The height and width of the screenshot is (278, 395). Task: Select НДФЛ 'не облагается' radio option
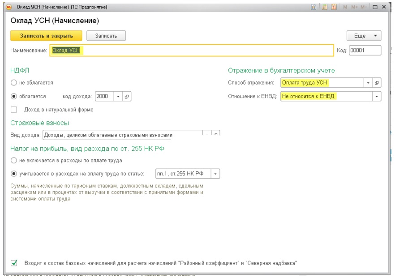click(14, 82)
